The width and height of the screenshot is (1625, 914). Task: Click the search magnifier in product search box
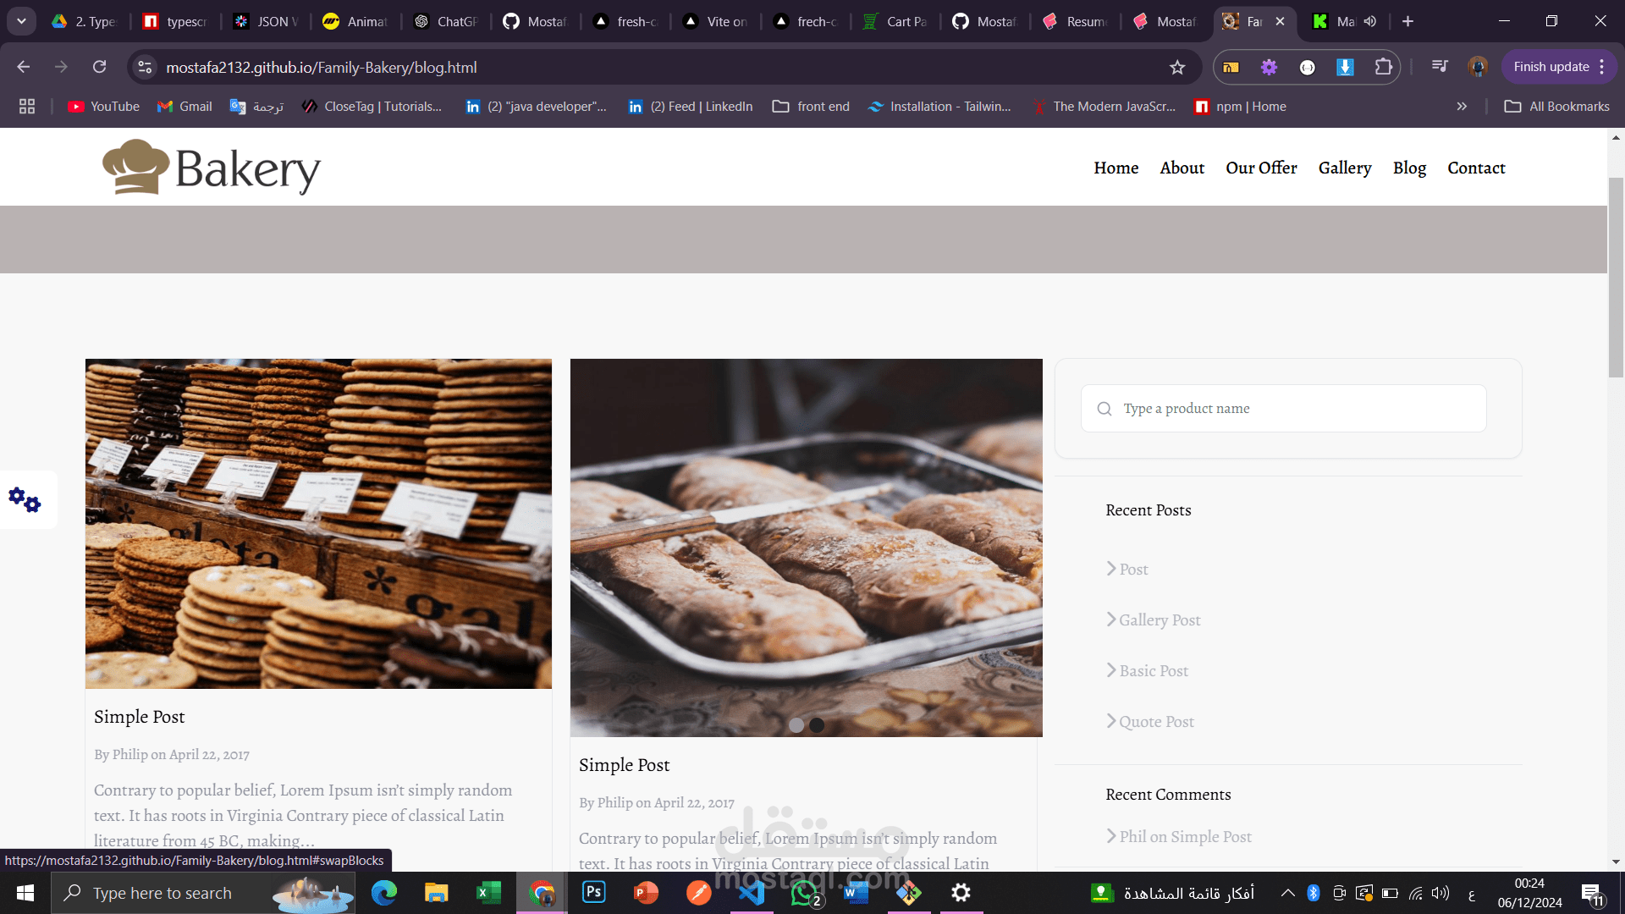(1104, 409)
